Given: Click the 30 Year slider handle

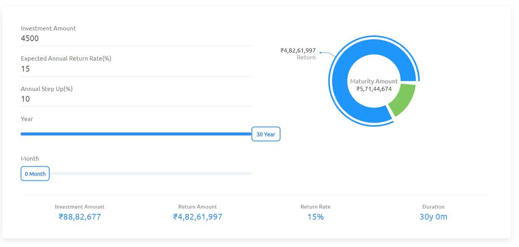Looking at the screenshot, I should 266,134.
